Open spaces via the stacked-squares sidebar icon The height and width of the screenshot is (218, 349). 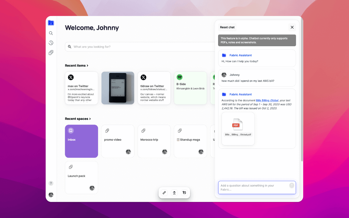(51, 52)
